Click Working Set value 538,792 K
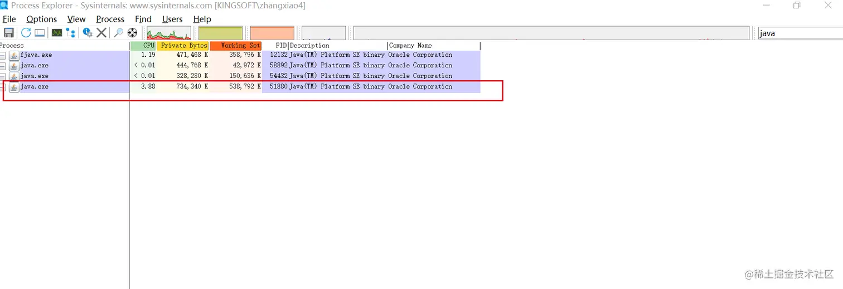This screenshot has height=289, width=843. point(245,87)
